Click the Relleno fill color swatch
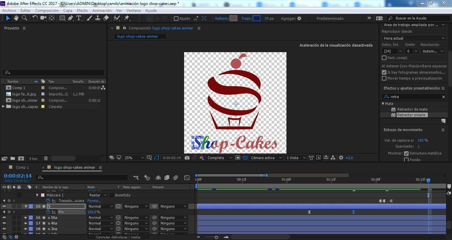Viewport: 452px width, 240px height. [x=234, y=18]
